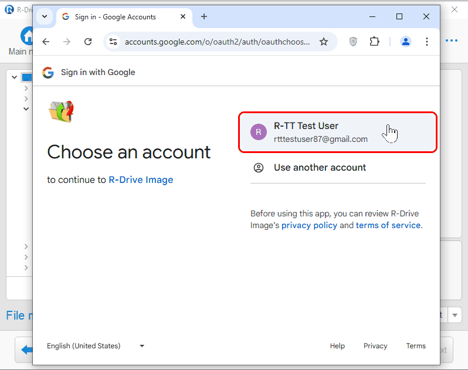Minimize the Chrome window
The image size is (468, 370).
(x=372, y=16)
